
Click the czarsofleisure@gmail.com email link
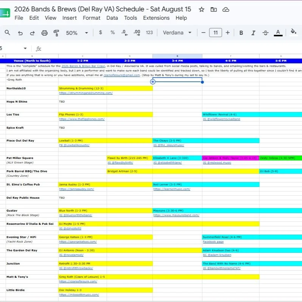121,75
